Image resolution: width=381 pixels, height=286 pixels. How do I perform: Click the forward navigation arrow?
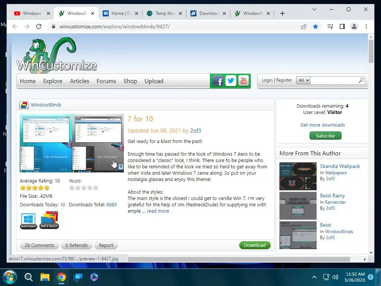click(27, 26)
